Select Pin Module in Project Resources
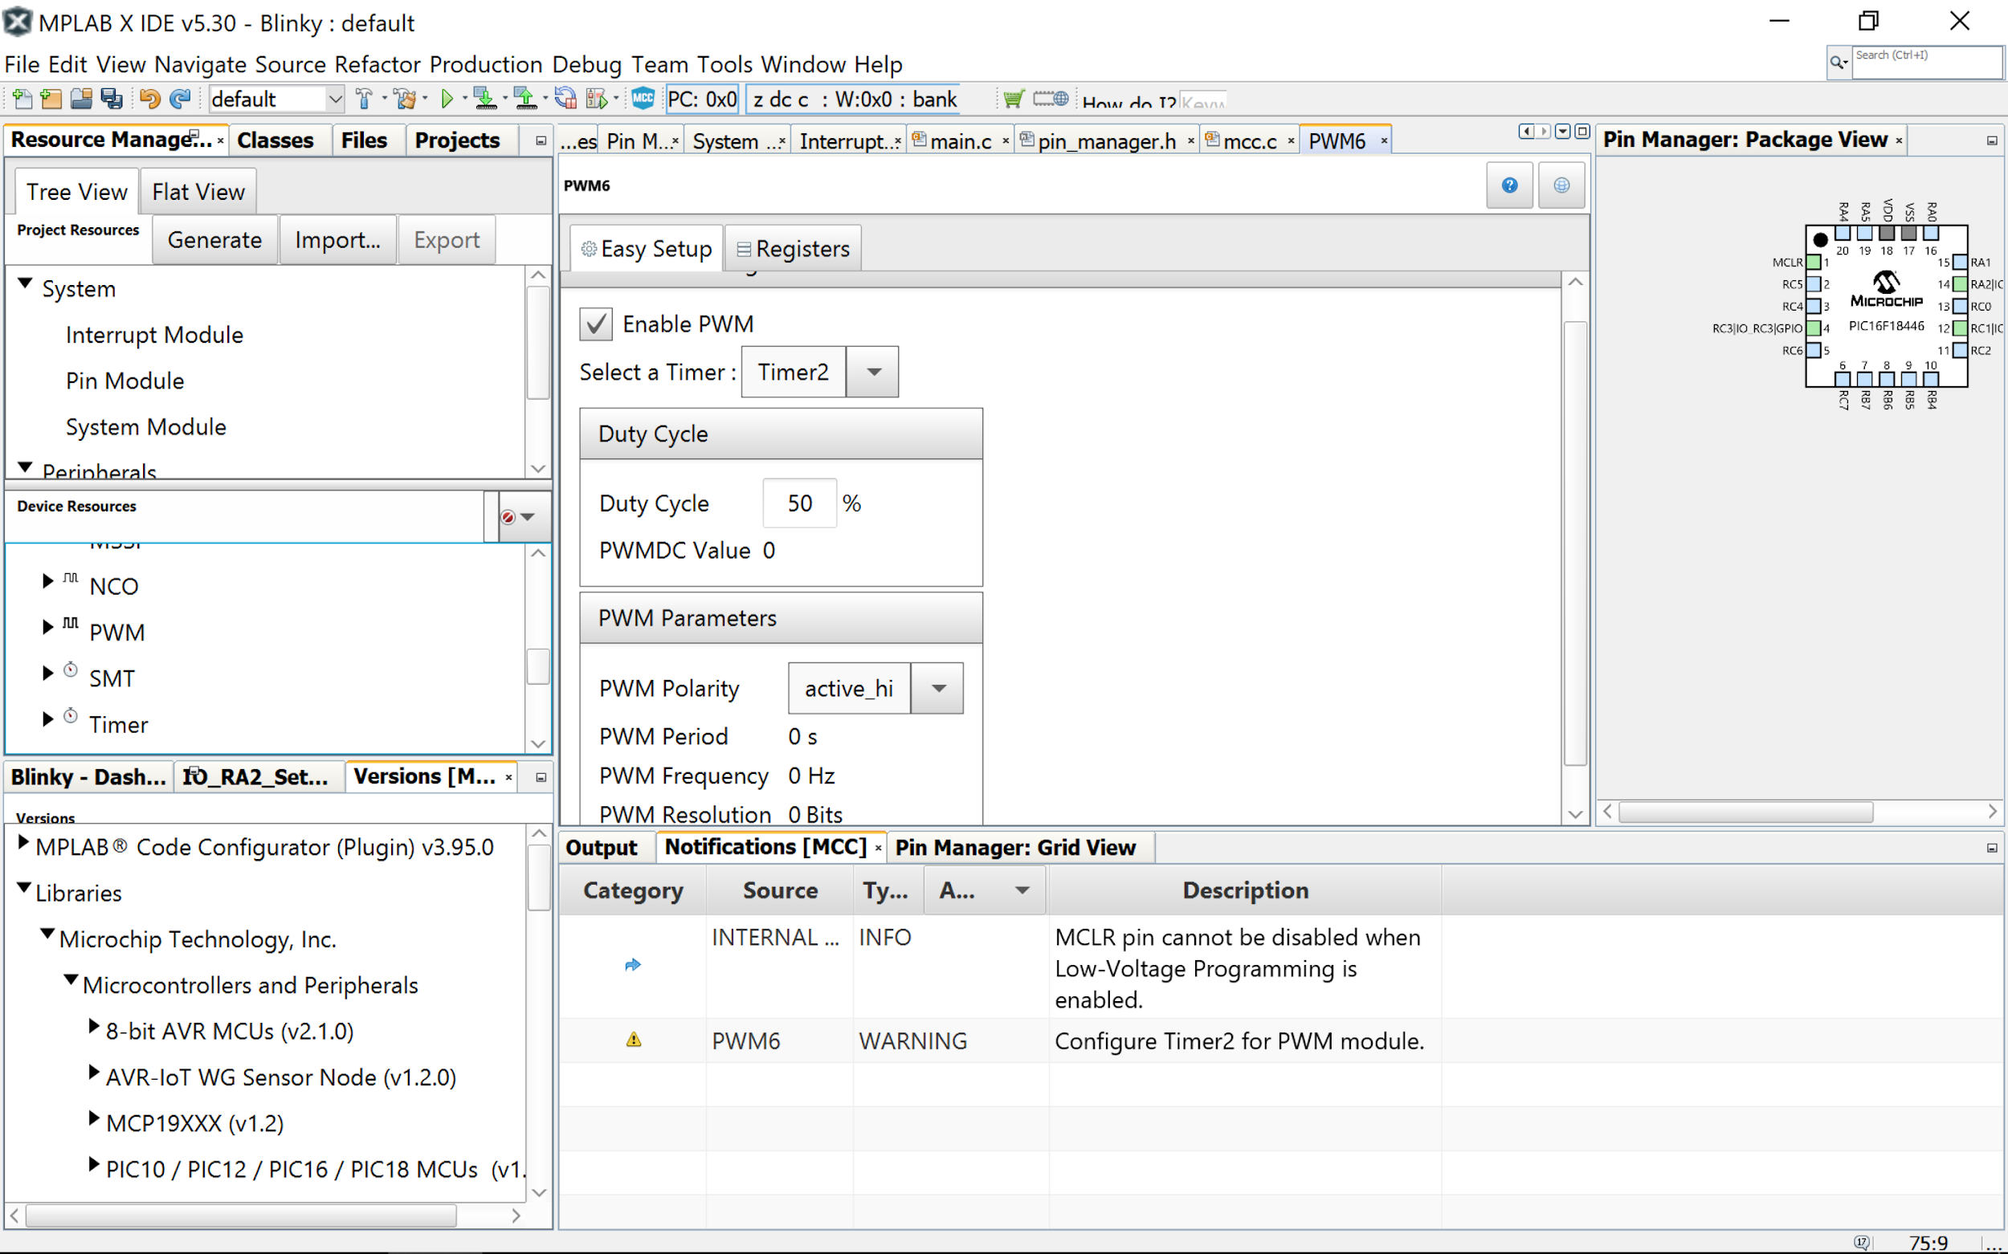 coord(125,381)
